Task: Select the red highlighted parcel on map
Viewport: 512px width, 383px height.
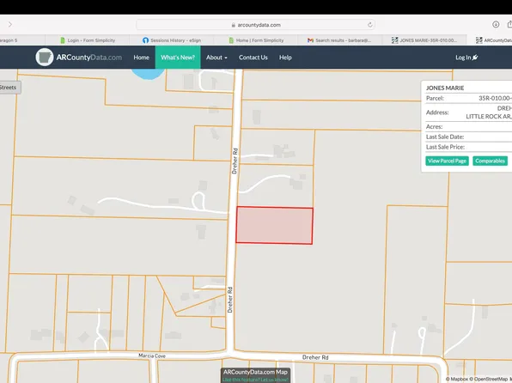Action: tap(274, 225)
